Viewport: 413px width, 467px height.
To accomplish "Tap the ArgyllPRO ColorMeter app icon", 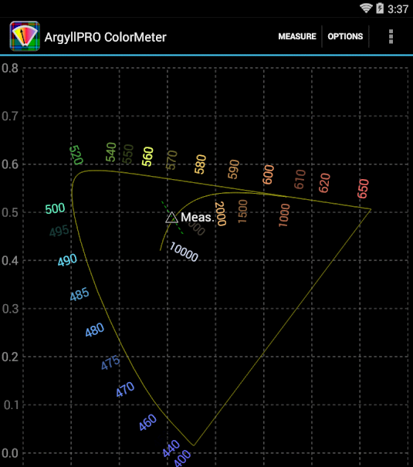I will (x=25, y=36).
